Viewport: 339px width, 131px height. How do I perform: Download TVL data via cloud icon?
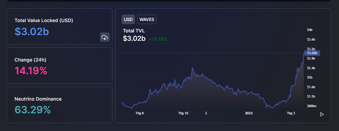tap(105, 37)
